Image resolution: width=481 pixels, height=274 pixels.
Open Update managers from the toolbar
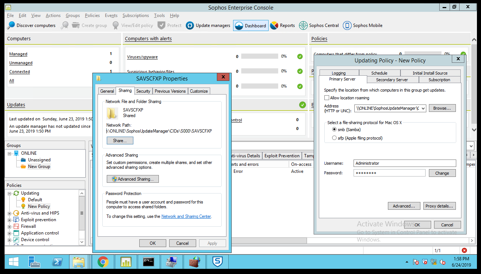point(190,25)
